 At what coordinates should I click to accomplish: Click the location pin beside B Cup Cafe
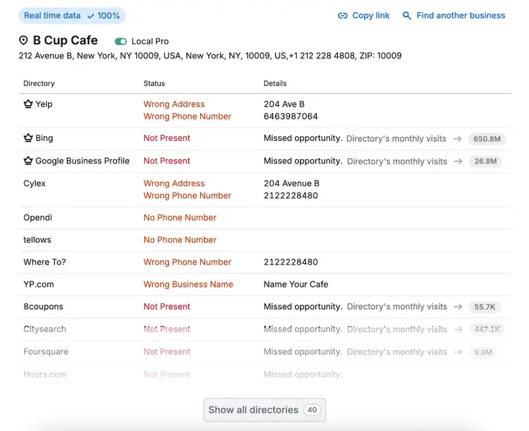pos(23,40)
